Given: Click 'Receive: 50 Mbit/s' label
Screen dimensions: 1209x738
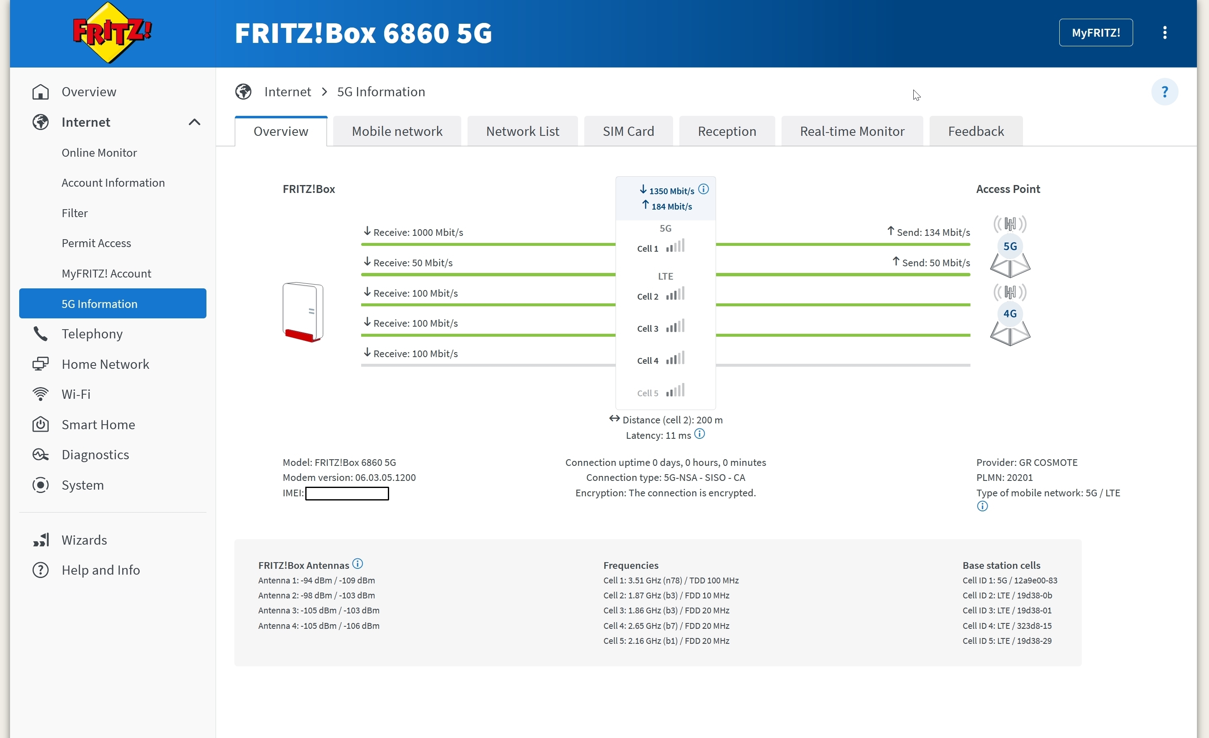Looking at the screenshot, I should (x=408, y=263).
